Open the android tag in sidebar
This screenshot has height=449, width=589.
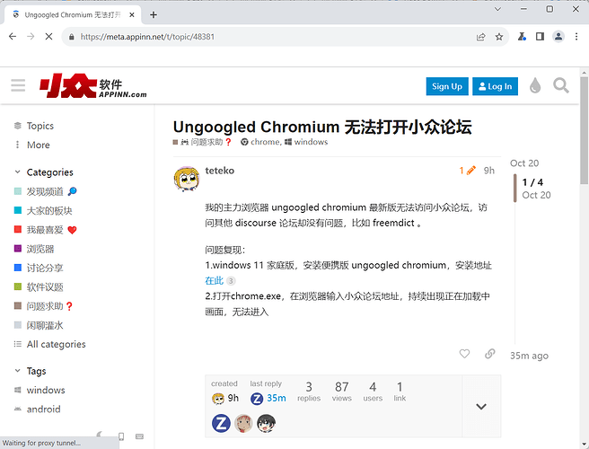pos(43,409)
